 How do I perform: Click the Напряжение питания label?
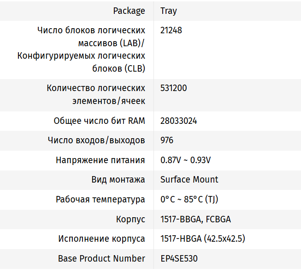(x=100, y=160)
